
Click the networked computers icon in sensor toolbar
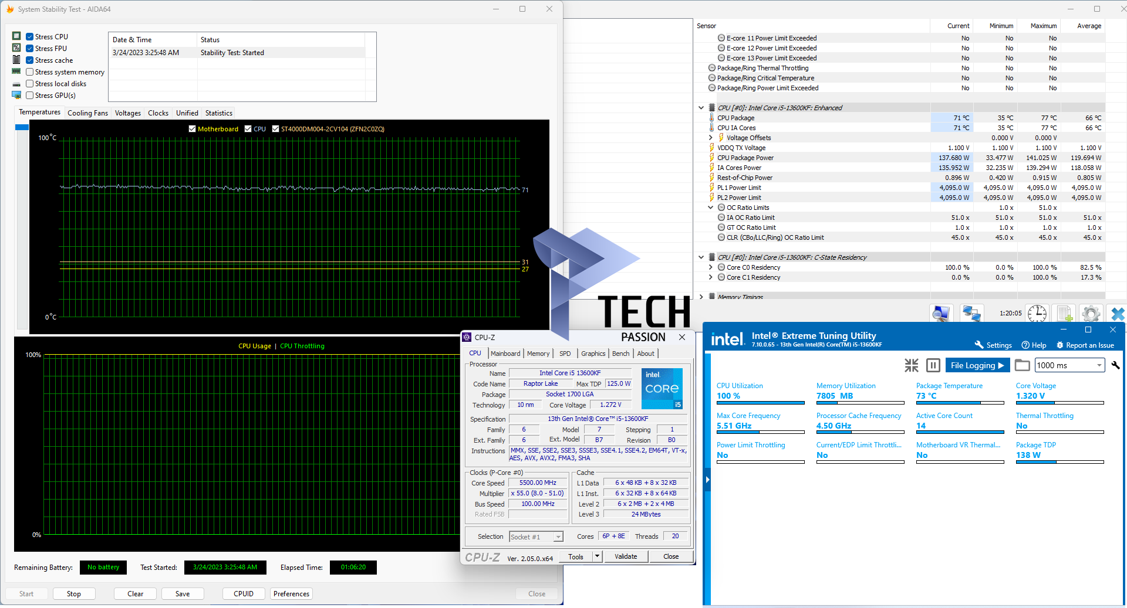click(x=971, y=314)
